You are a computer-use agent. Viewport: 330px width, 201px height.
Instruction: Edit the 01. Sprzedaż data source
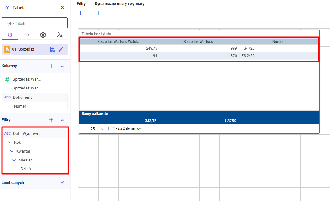click(x=61, y=49)
